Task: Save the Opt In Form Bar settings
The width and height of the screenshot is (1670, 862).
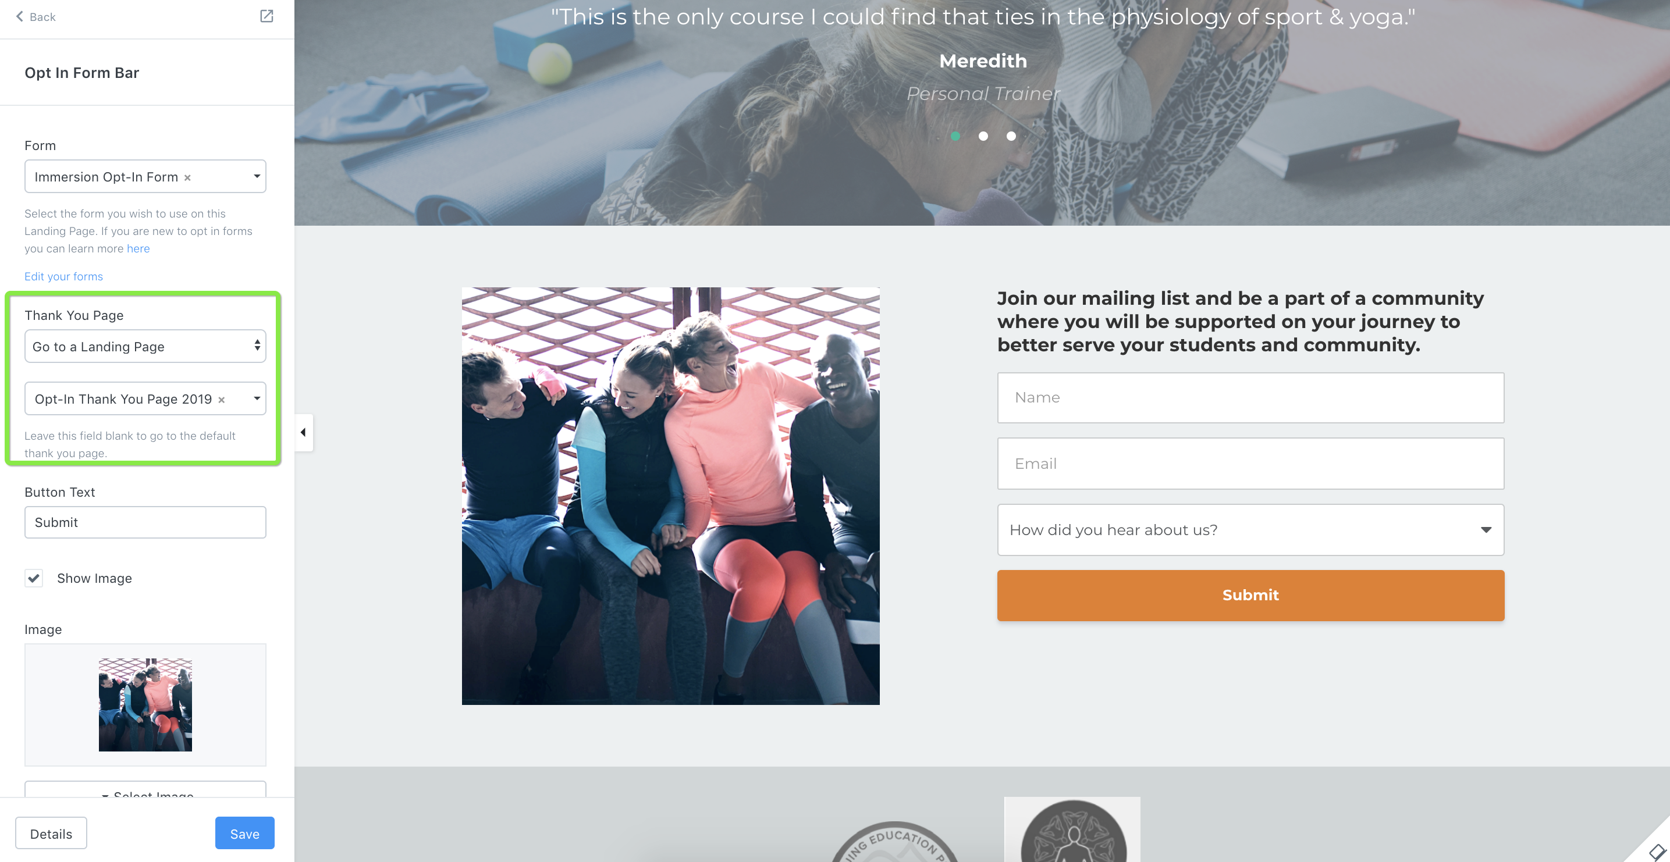Action: [244, 833]
